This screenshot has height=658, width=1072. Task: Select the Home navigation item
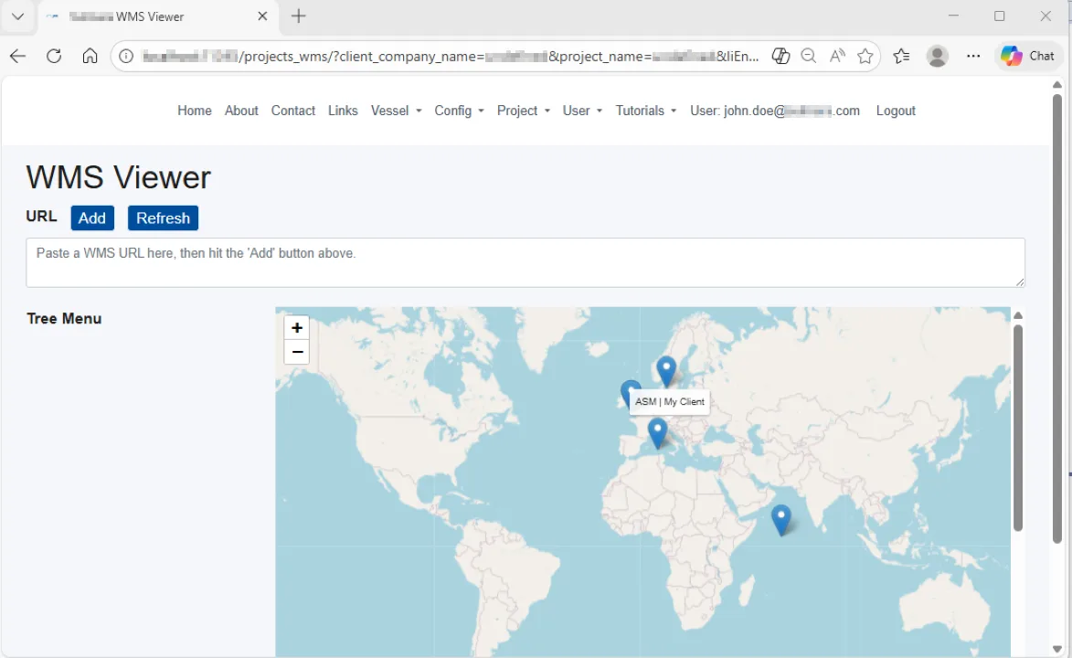click(194, 111)
